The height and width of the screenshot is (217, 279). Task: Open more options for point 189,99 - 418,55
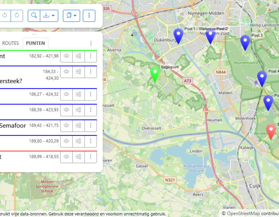point(91,157)
